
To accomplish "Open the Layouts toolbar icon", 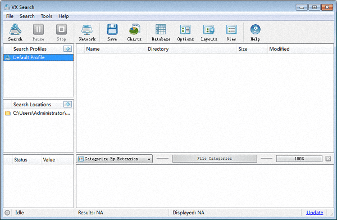I will (209, 32).
